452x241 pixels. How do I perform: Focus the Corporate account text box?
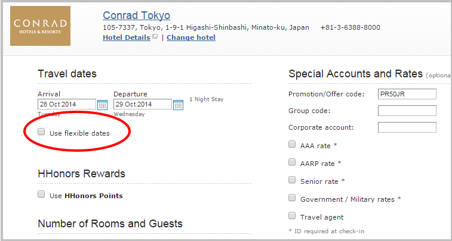pos(407,127)
